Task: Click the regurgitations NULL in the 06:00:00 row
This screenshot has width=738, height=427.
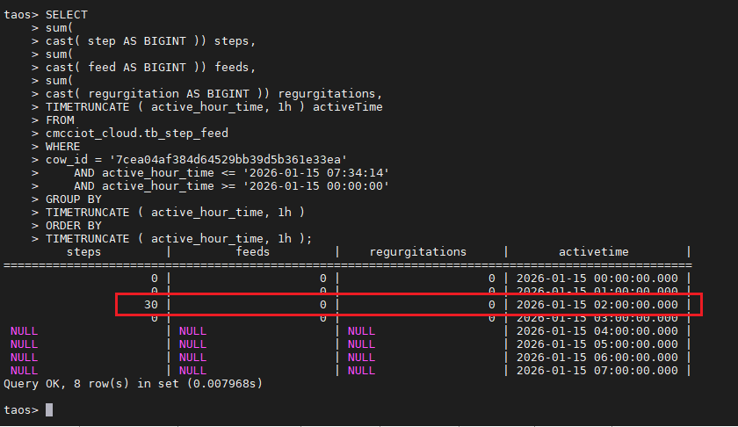Action: (x=362, y=358)
